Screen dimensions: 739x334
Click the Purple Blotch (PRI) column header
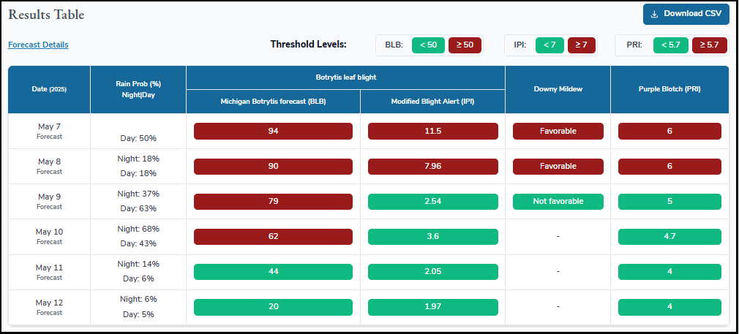coord(669,89)
